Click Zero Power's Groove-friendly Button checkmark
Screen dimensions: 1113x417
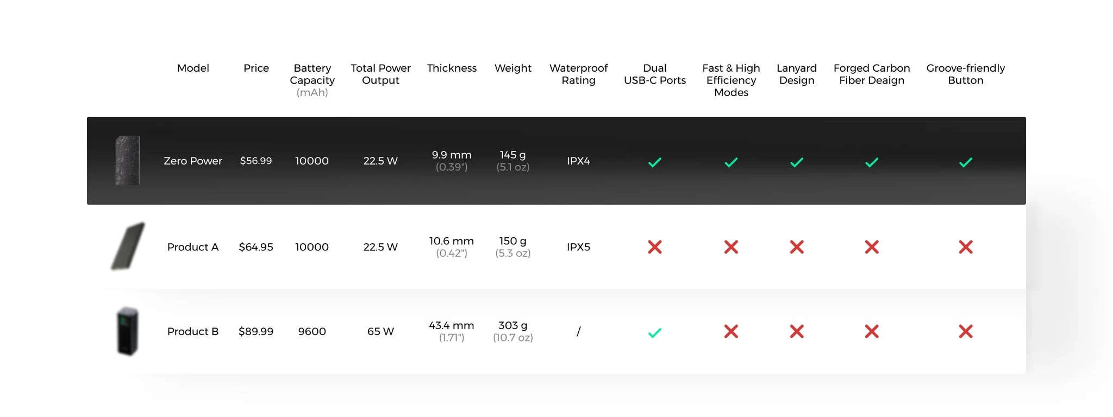(965, 162)
